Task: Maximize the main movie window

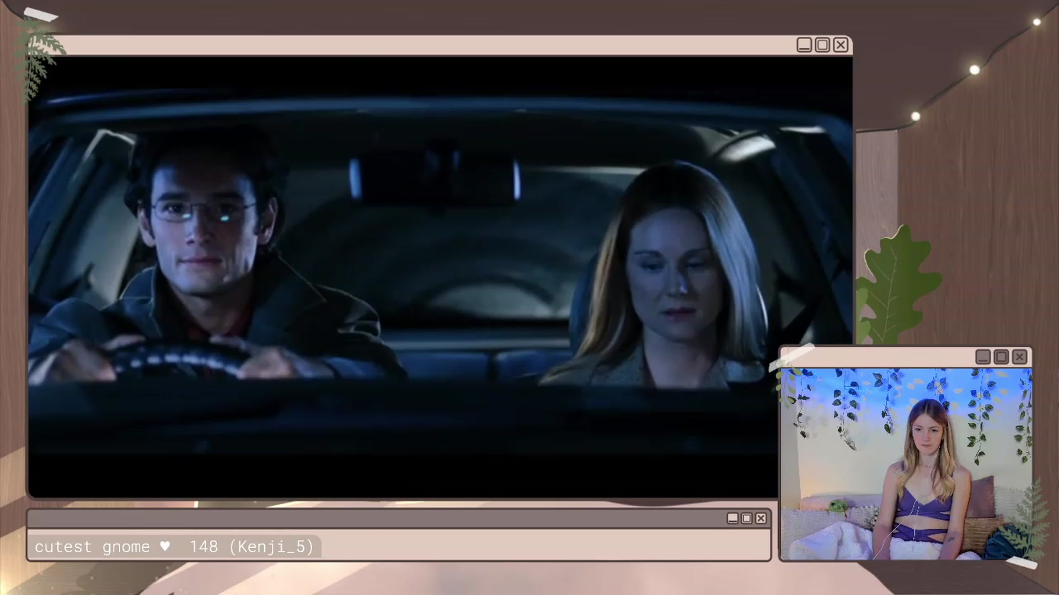Action: coord(822,45)
